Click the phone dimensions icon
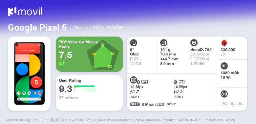Screen dimensions: 256x124 pyautogui.click(x=164, y=43)
